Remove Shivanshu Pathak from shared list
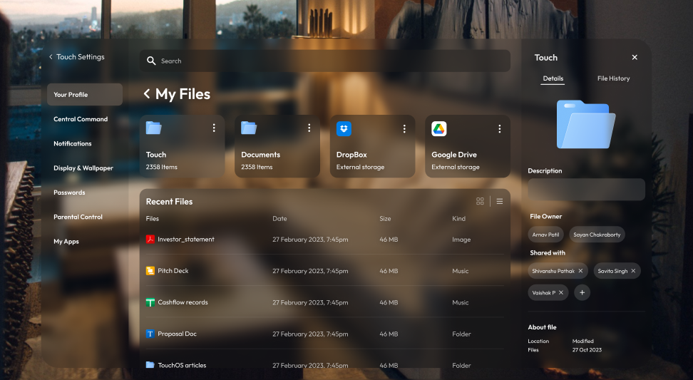Image resolution: width=693 pixels, height=380 pixels. pos(580,271)
